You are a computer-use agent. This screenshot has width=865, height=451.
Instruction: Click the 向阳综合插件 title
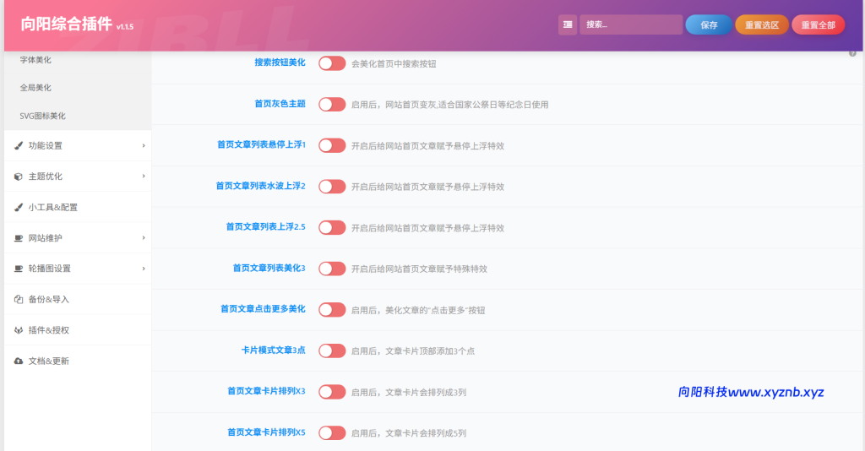point(66,24)
